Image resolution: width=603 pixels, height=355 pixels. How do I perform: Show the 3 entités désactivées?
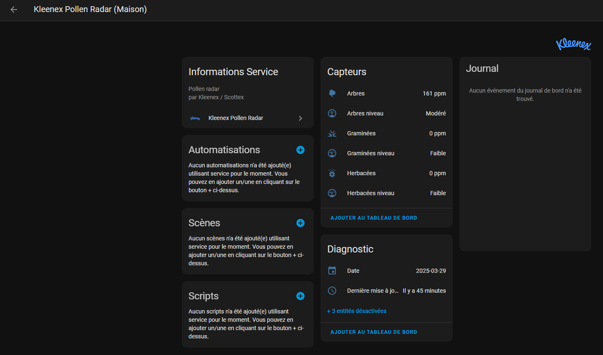(x=357, y=311)
